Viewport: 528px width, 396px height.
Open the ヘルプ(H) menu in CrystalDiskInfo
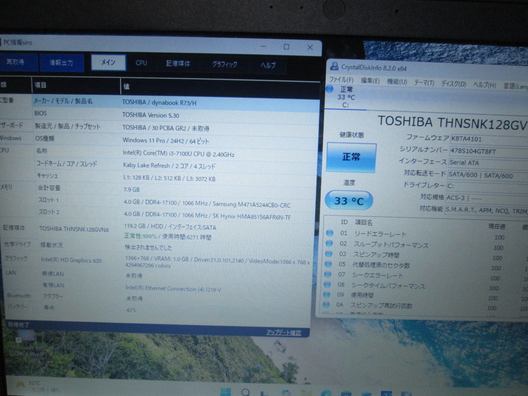(x=484, y=85)
